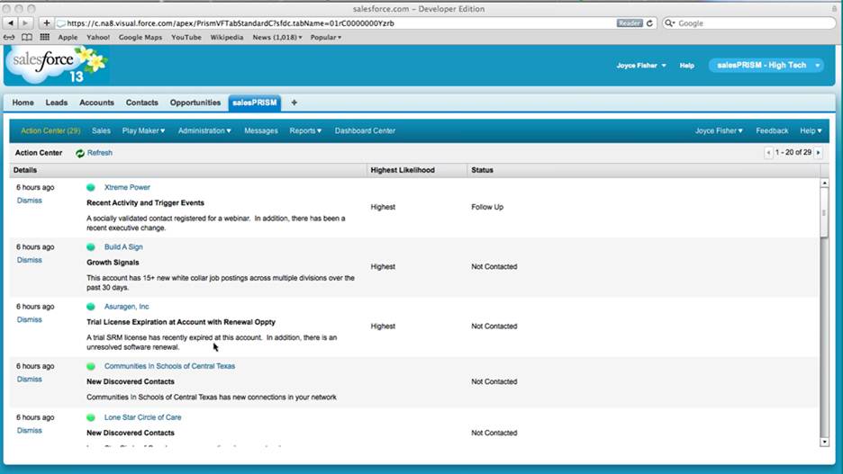Click the browser URL address field
843x474 pixels.
tap(336, 23)
